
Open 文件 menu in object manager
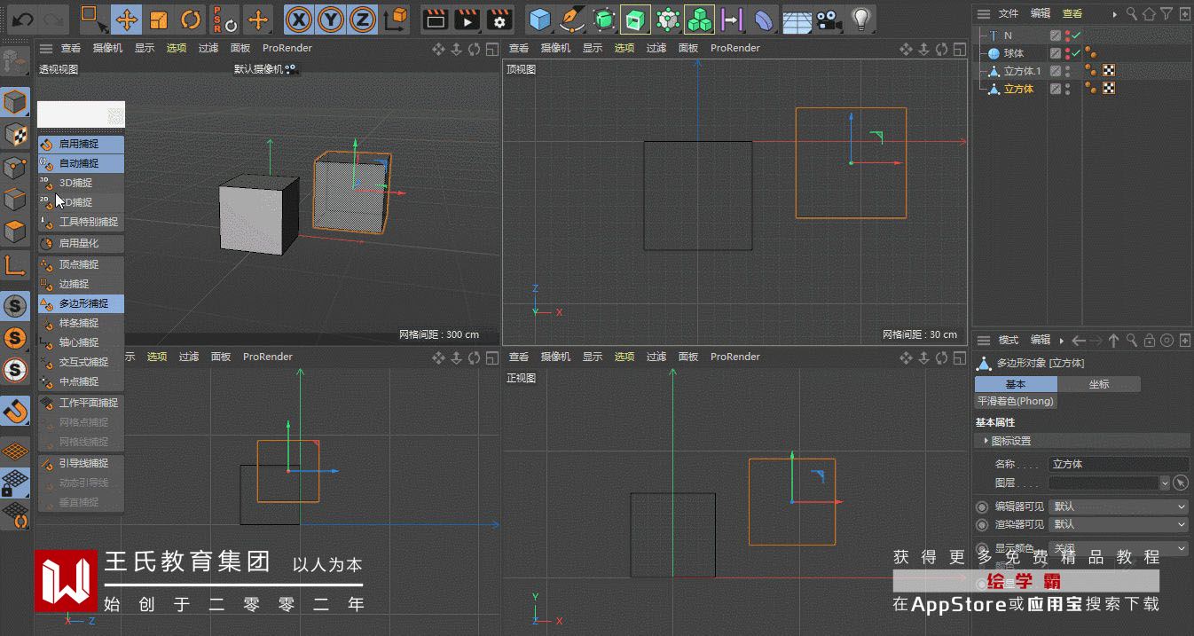coord(1008,13)
